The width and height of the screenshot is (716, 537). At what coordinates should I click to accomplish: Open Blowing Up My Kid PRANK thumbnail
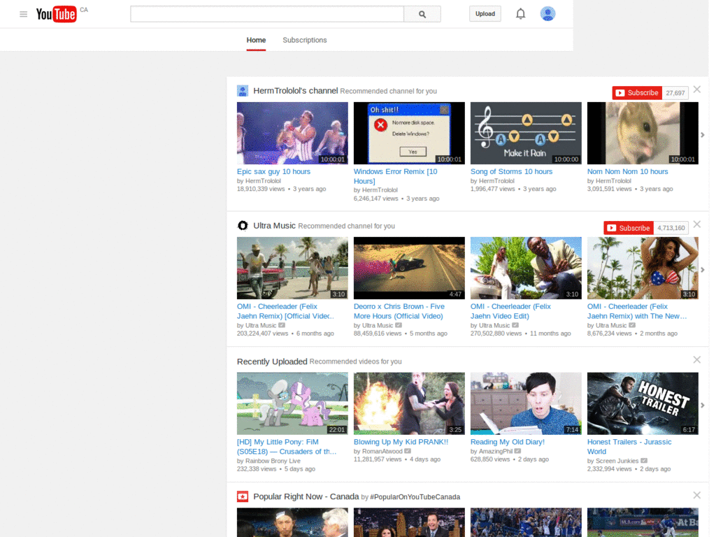pos(409,403)
